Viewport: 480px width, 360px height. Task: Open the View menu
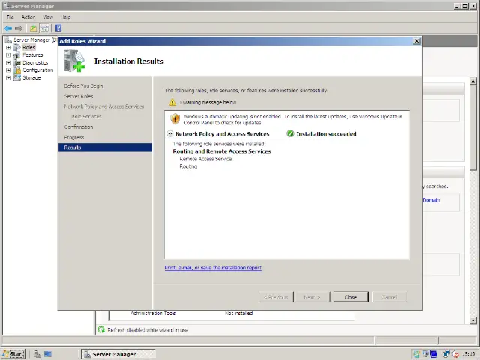coord(48,16)
